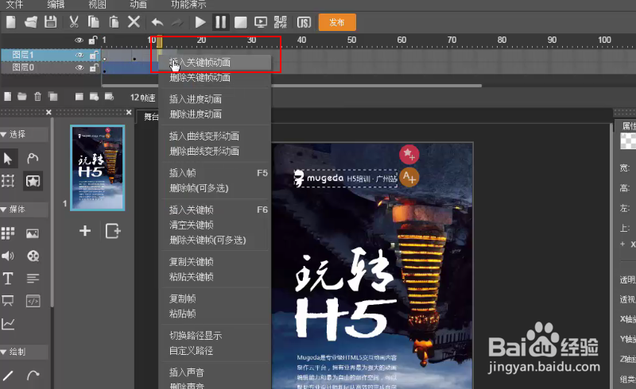Image resolution: width=636 pixels, height=389 pixels.
Task: Select page 1 thumbnail in pages panel
Action: [x=97, y=168]
